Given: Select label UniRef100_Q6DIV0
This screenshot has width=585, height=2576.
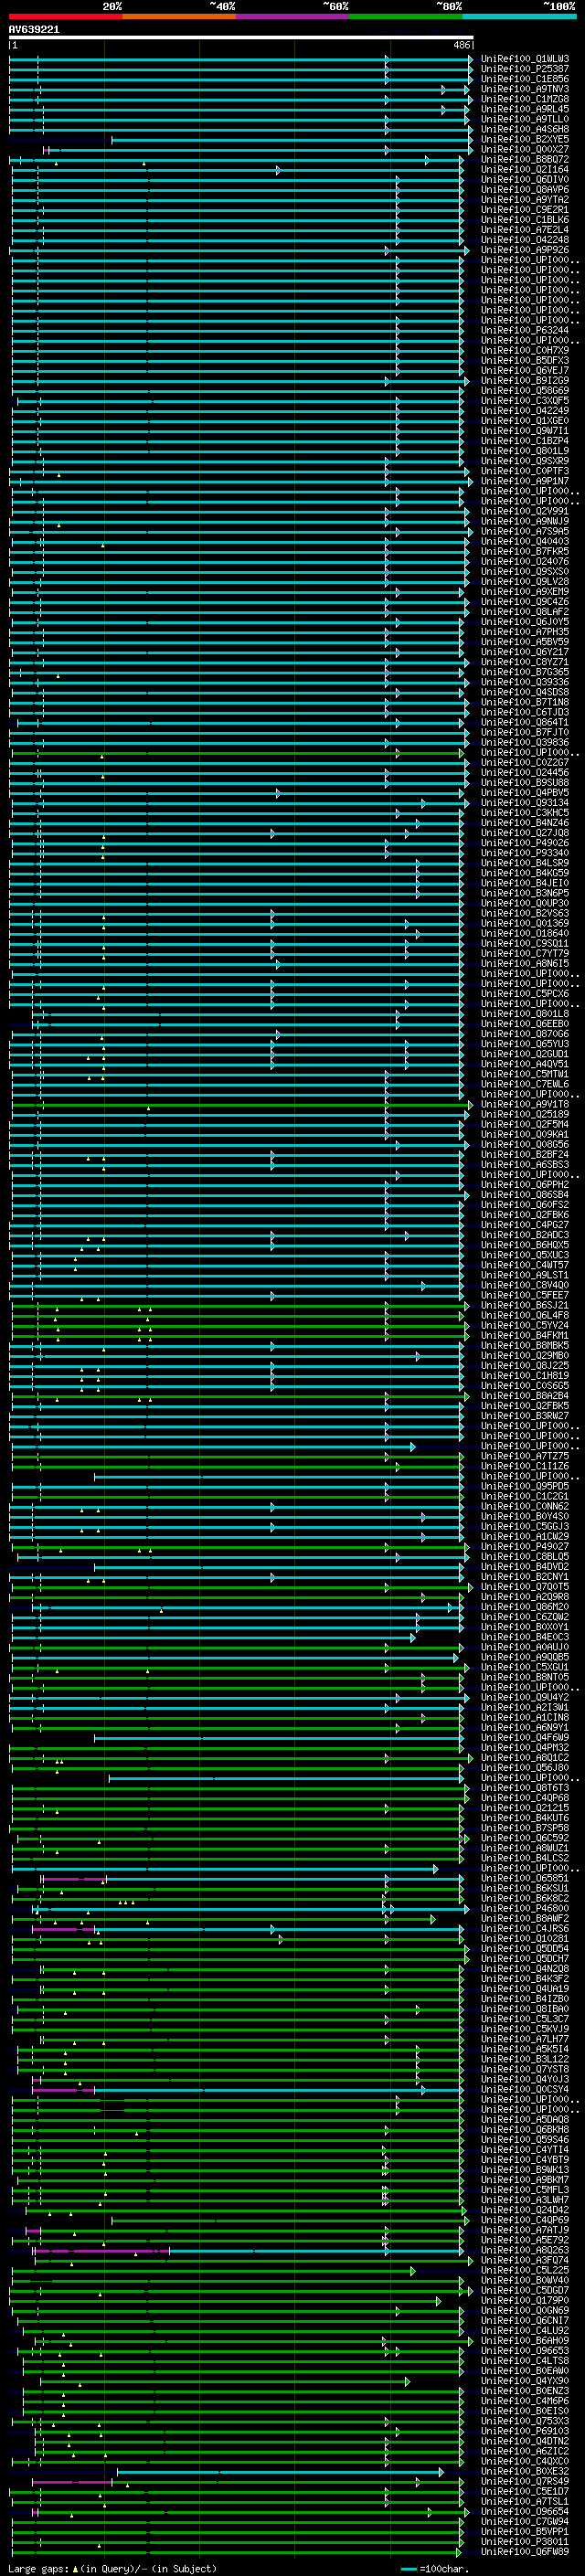Looking at the screenshot, I should coord(525,180).
